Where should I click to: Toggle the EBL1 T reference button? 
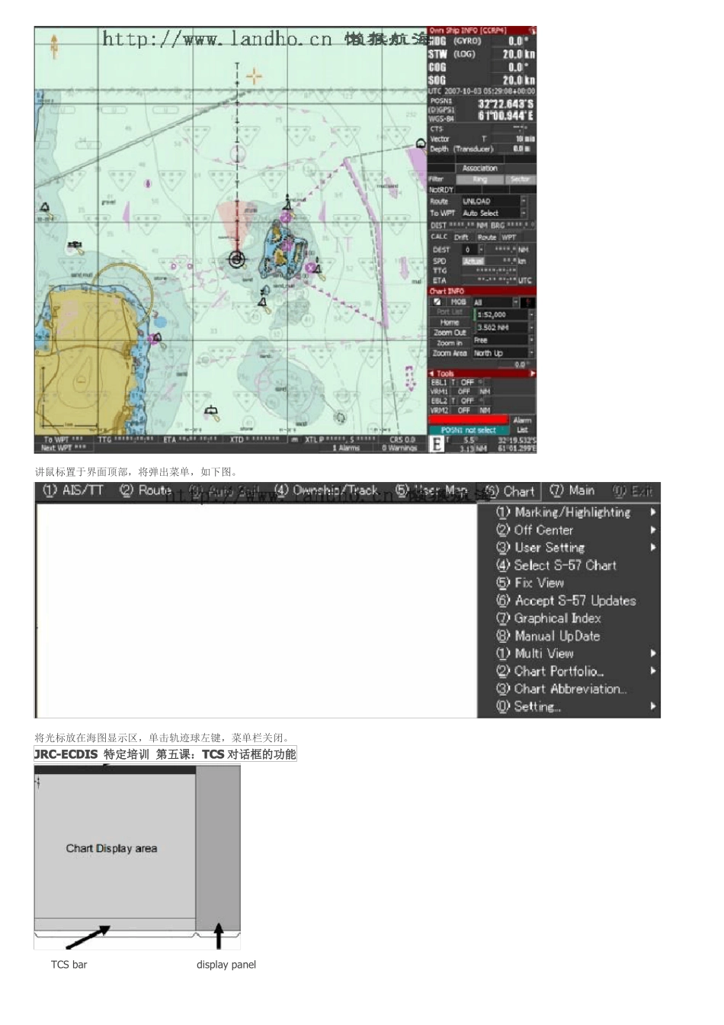point(453,382)
